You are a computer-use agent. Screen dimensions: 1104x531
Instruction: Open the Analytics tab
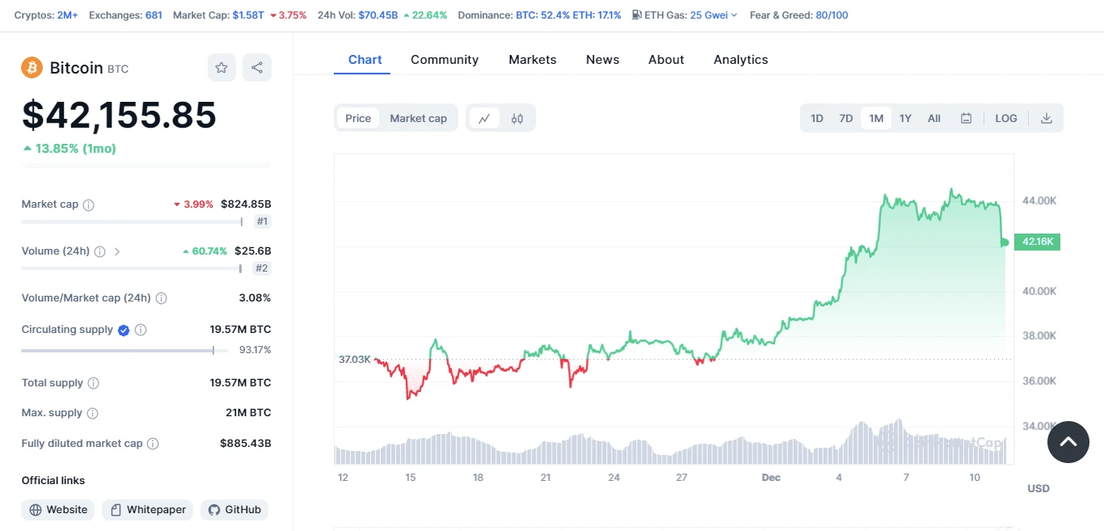coord(741,60)
